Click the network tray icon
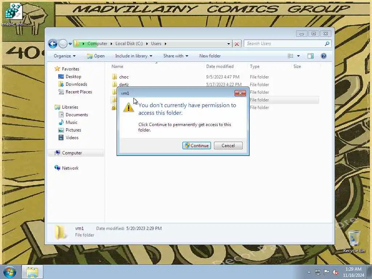Viewport: 372px width, 279px height. click(x=318, y=272)
